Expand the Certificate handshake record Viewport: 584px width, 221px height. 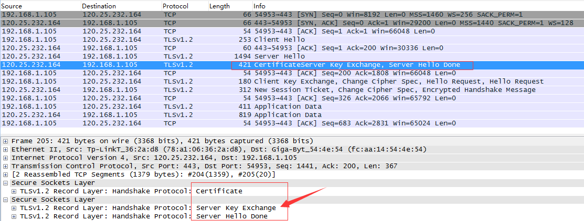[x=14, y=191]
